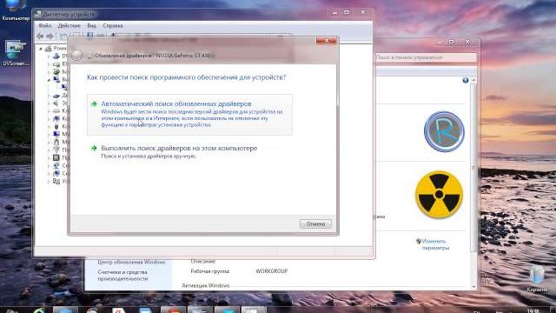Expand the monitors node

click(x=49, y=134)
